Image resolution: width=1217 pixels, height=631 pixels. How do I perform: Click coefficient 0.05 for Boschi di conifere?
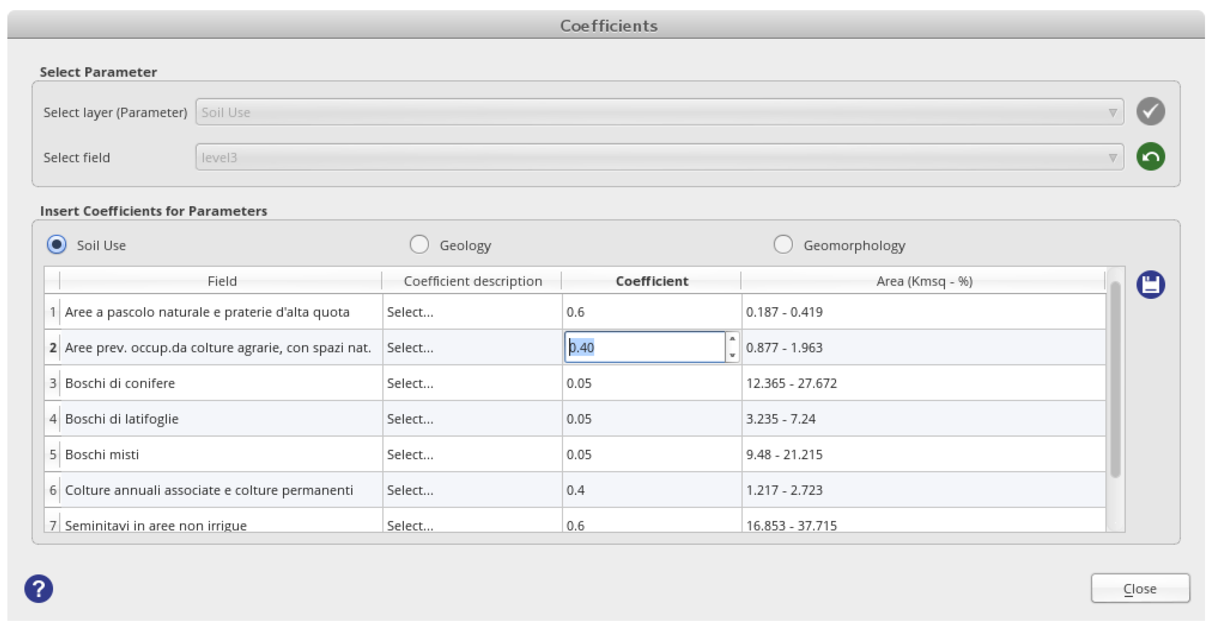click(652, 383)
